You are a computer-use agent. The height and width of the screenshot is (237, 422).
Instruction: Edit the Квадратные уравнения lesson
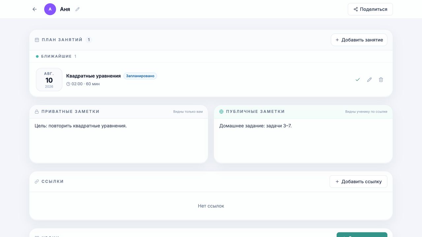(x=369, y=80)
